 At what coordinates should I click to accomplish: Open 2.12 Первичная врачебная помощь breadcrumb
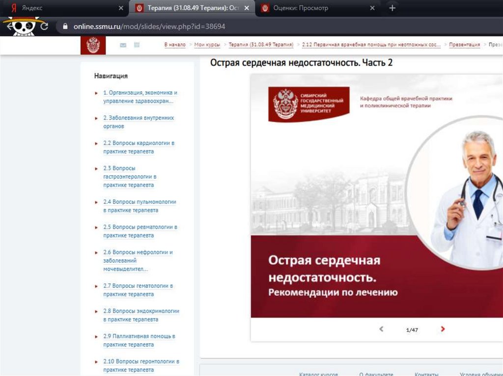point(371,45)
